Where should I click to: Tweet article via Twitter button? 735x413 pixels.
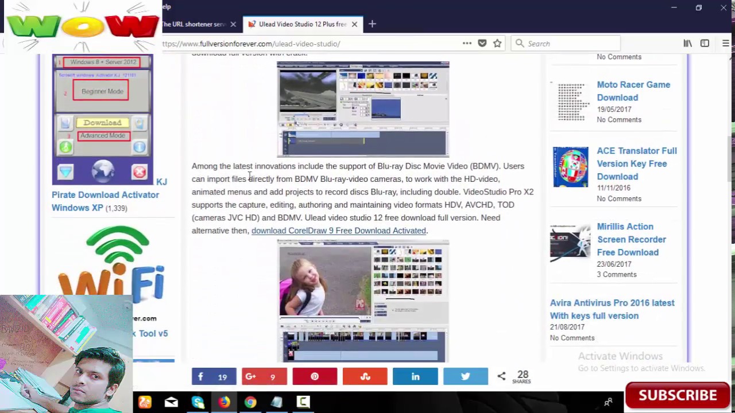466,376
